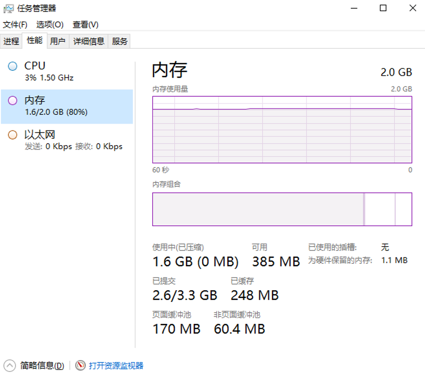This screenshot has width=425, height=383.
Task: Select the 内存 1.6/2.0 GB entry
Action: click(x=67, y=106)
